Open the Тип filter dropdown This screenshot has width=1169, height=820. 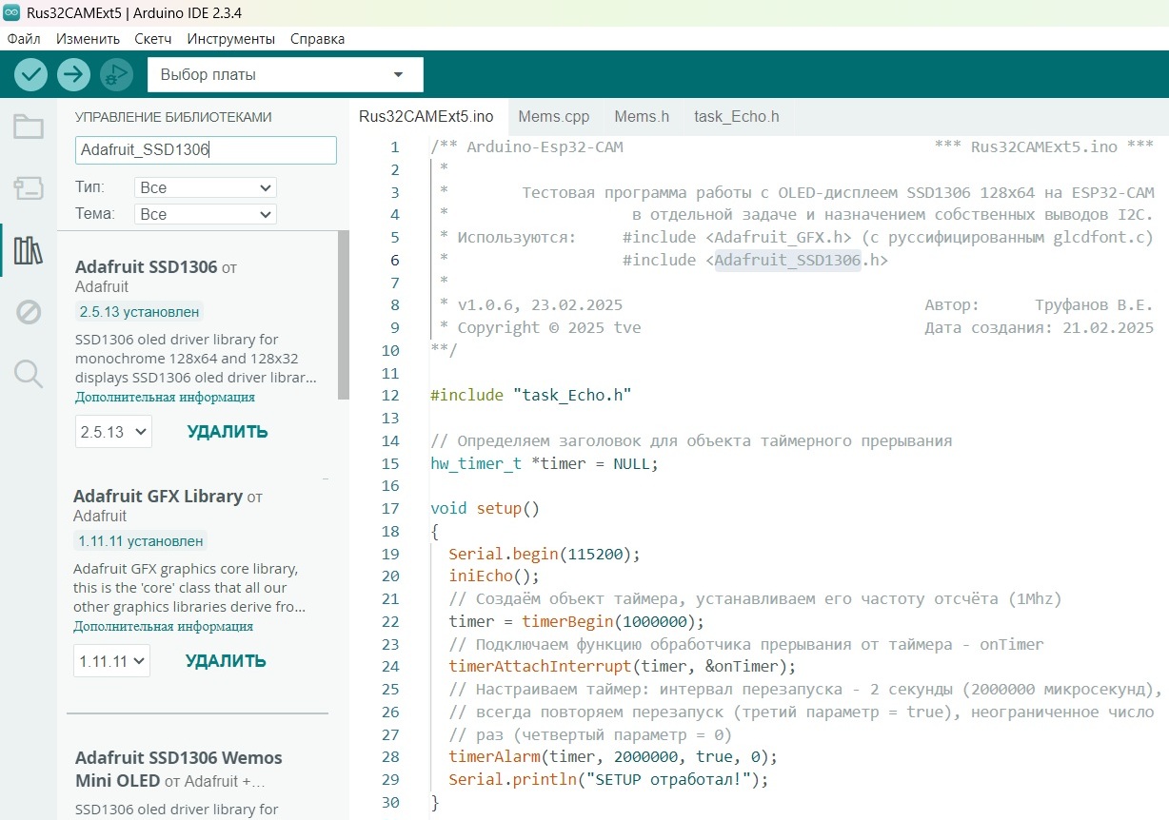point(205,188)
